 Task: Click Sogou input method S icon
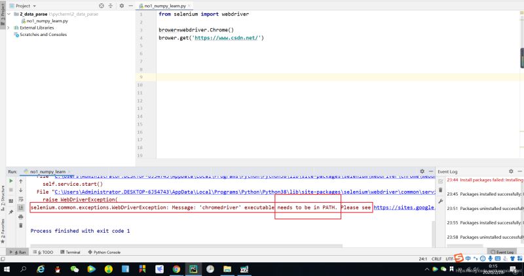(459, 258)
